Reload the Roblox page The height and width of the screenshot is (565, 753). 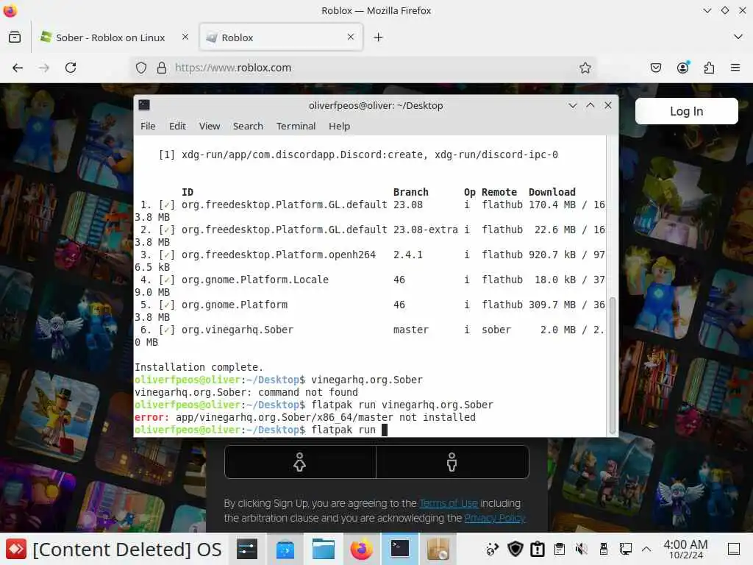coord(71,68)
